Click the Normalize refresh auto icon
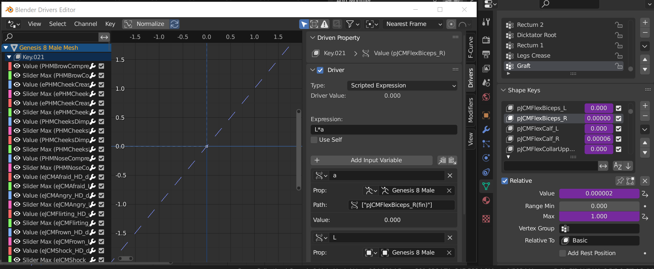Image resolution: width=654 pixels, height=269 pixels. (174, 24)
